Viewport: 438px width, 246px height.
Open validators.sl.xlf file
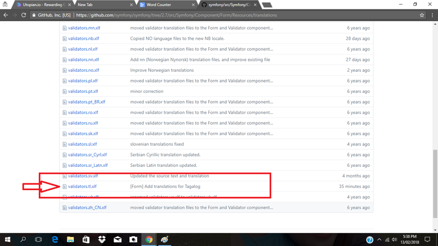82,144
